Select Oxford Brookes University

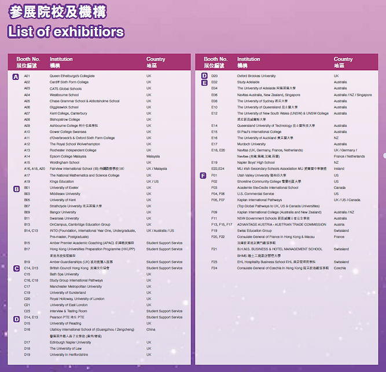click(x=256, y=76)
